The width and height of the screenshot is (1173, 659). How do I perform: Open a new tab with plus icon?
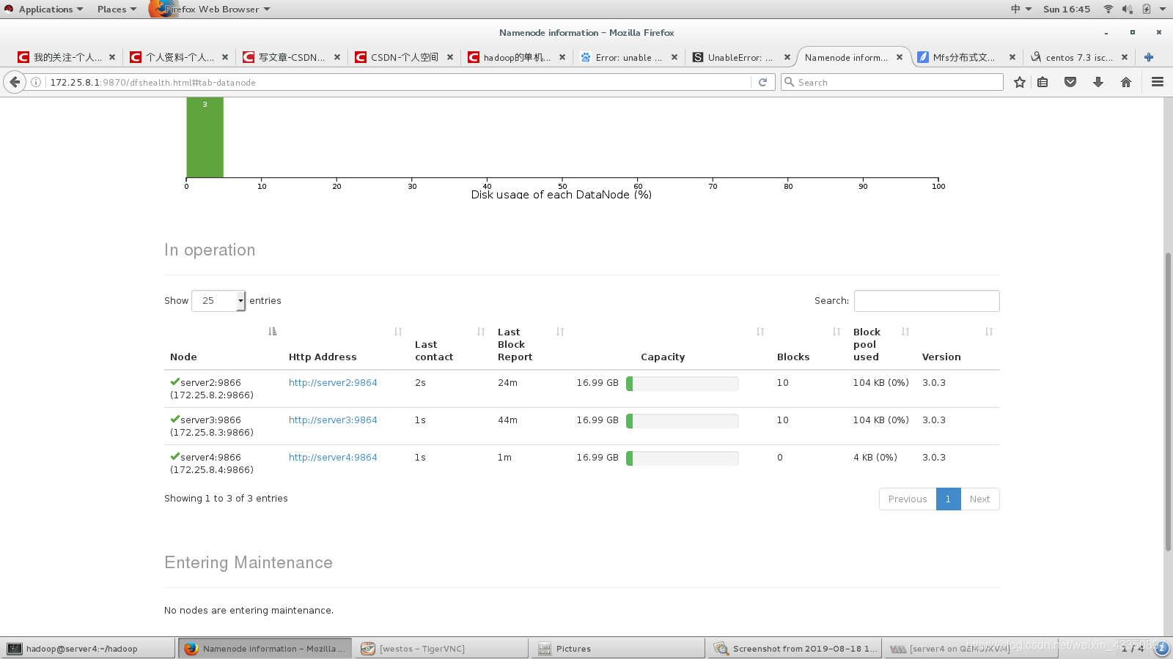point(1149,57)
